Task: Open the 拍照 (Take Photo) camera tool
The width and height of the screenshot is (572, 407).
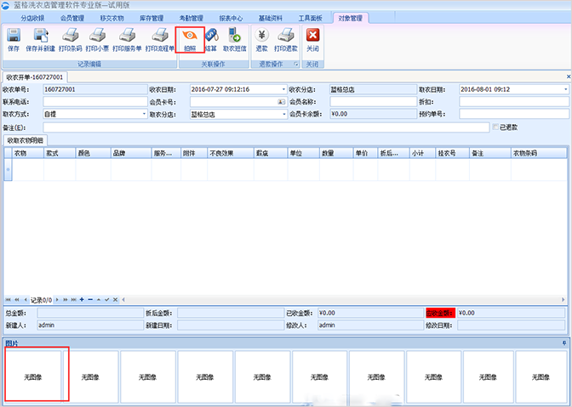Action: [189, 40]
